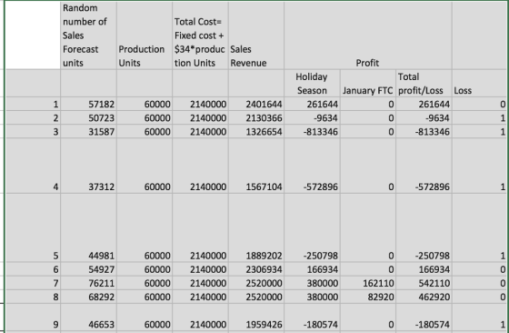Select the forecast value 68292
The height and width of the screenshot is (333, 509).
(88, 297)
